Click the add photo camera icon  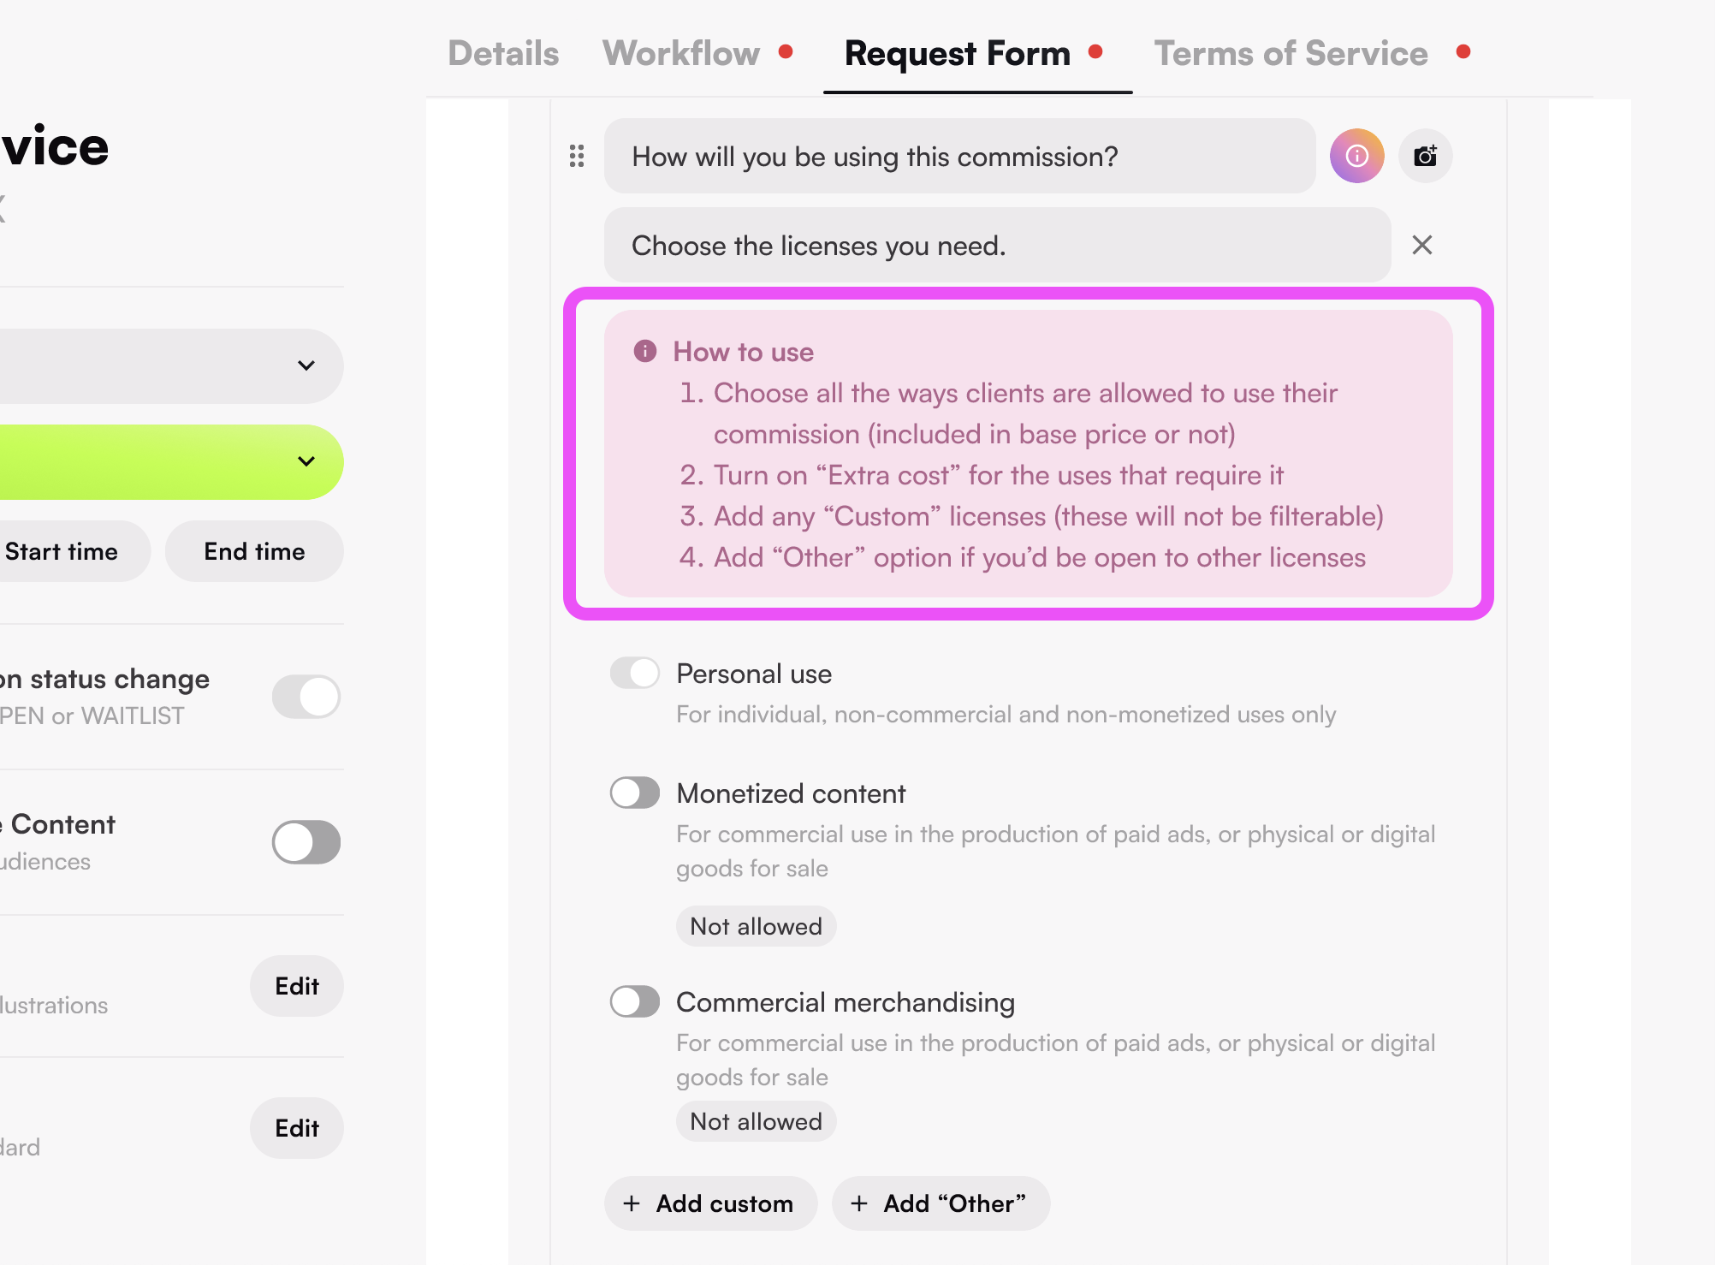1425,156
